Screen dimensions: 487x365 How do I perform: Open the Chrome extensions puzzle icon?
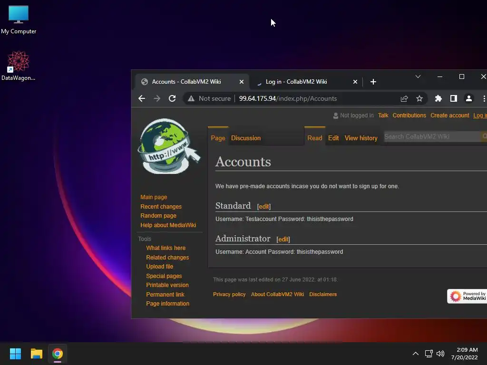click(438, 99)
